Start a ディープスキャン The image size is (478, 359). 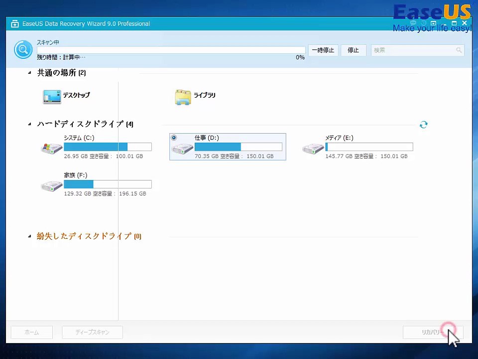coord(93,332)
